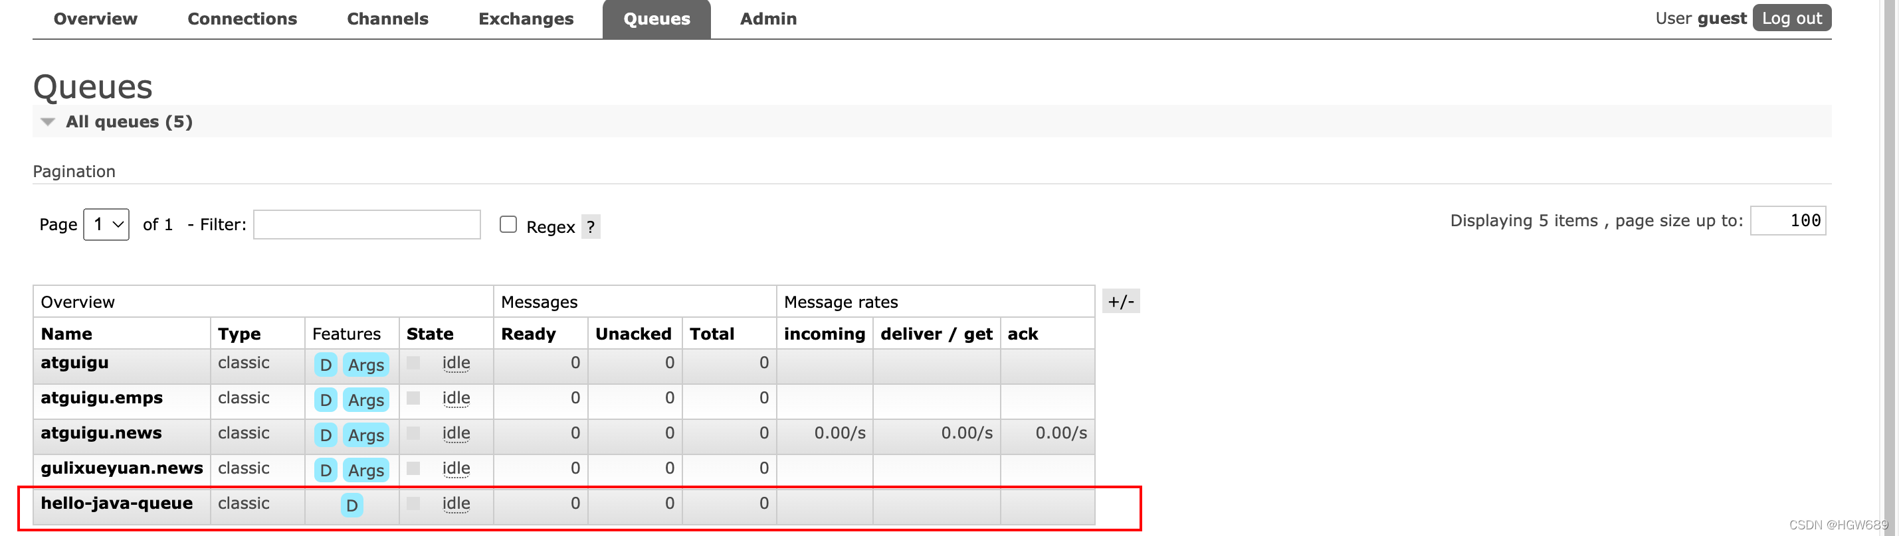Image resolution: width=1899 pixels, height=536 pixels.
Task: Go to the Channels tab
Action: point(387,19)
